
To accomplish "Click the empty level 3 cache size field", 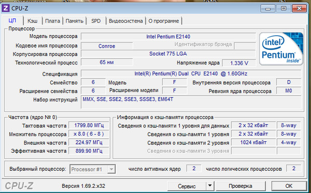I will (x=253, y=151).
